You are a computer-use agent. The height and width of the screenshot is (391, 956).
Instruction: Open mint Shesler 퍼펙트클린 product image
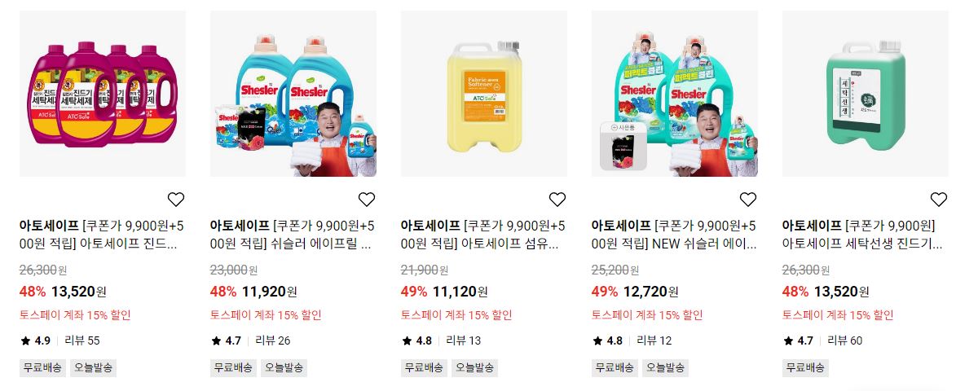coord(675,94)
